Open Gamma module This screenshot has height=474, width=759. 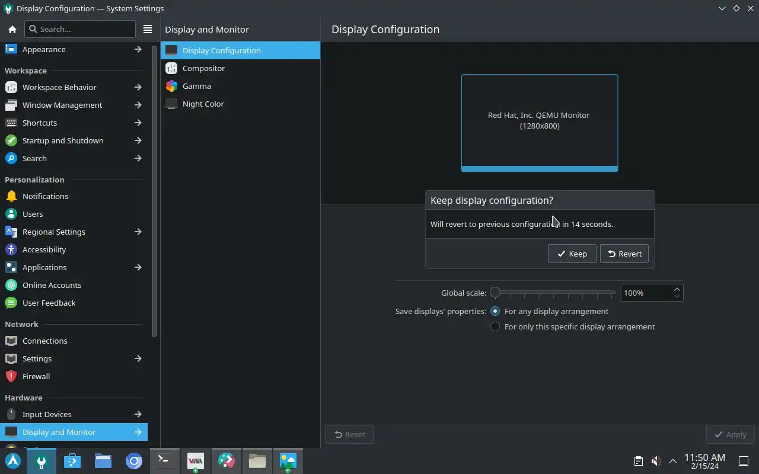240,86
